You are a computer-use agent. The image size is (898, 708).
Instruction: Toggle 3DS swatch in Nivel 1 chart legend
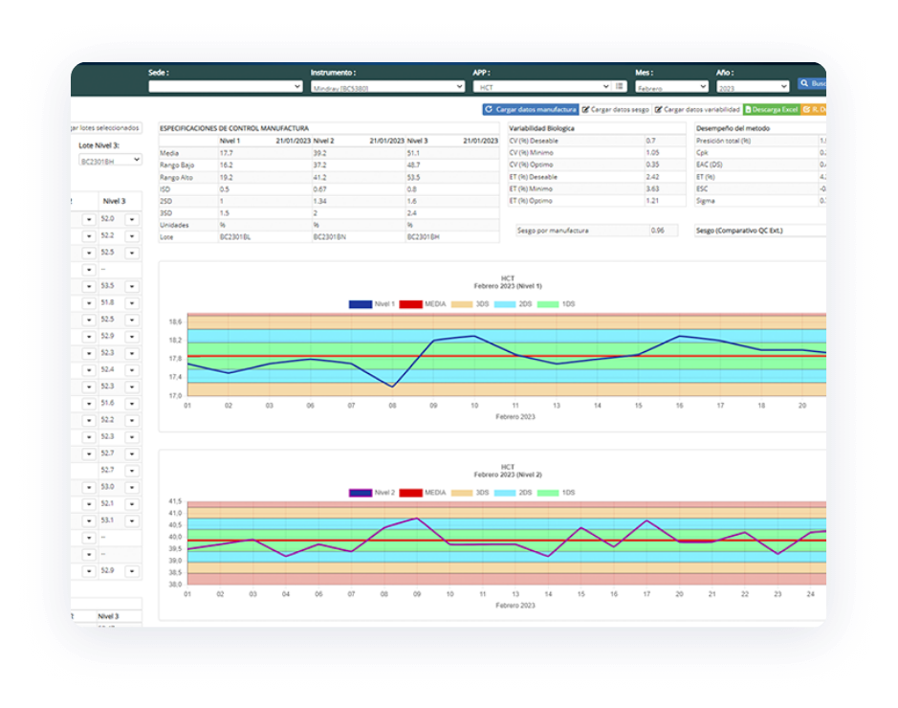[462, 304]
